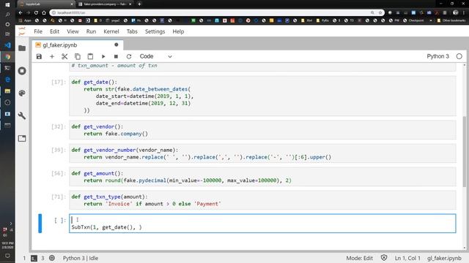The height and width of the screenshot is (263, 469).
Task: Open Other bookmarks folder
Action: tap(451, 20)
